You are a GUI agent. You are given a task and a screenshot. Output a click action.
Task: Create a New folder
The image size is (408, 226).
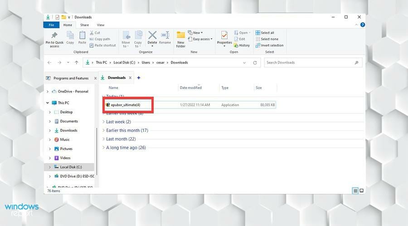(x=180, y=39)
